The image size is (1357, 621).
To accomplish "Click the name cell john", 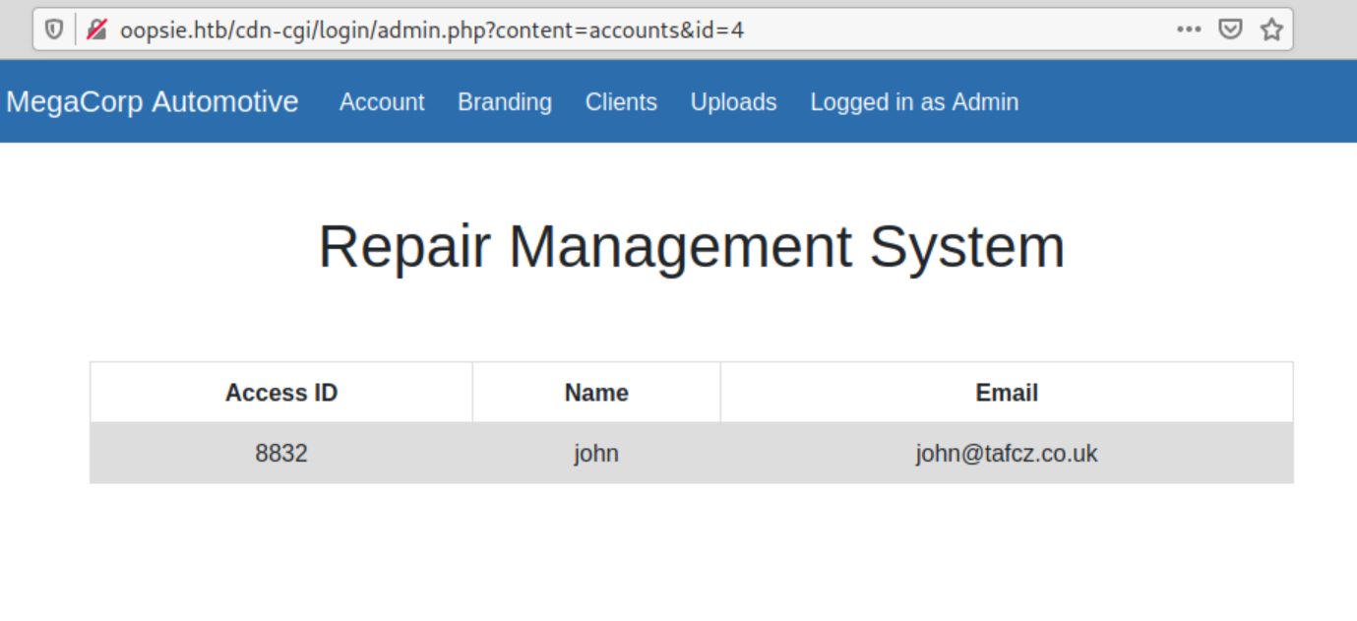I will 596,454.
